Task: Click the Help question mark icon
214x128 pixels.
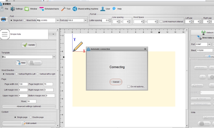Action: pyautogui.click(x=114, y=9)
